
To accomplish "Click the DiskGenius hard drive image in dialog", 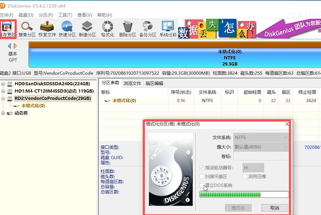I will coord(171,169).
